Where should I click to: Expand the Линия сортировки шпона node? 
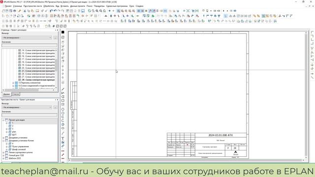coord(3,152)
